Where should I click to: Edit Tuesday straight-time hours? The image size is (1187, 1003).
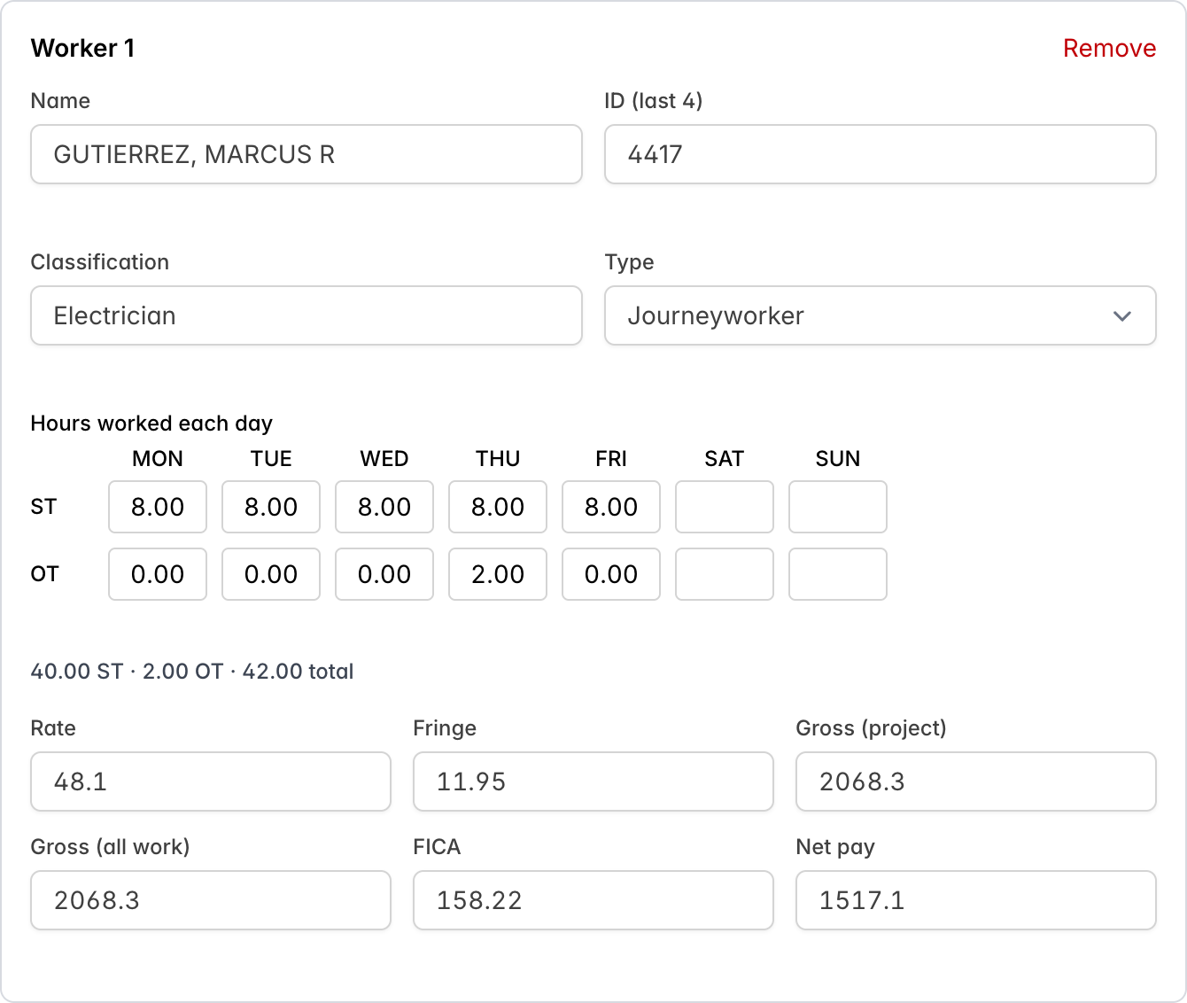(x=271, y=507)
